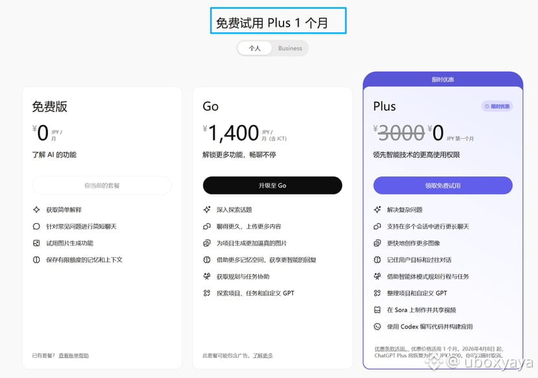The width and height of the screenshot is (538, 378).
Task: Click the memory icon beside 记住用户目标和过往对话
Action: (377, 260)
